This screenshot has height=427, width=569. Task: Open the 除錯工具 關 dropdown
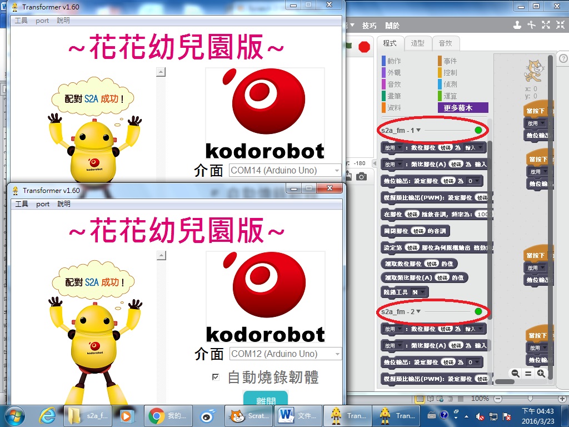tap(418, 292)
